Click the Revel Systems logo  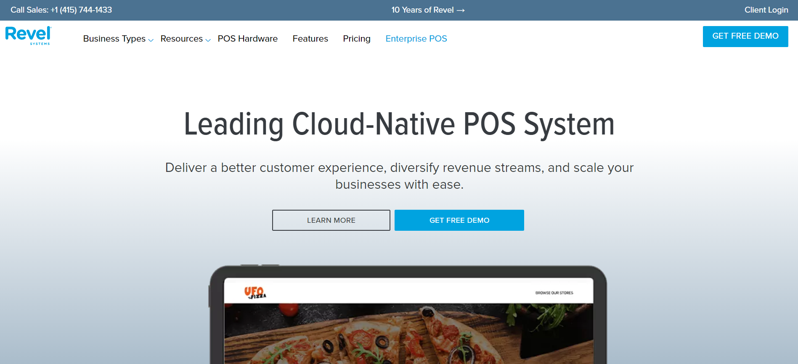point(28,36)
